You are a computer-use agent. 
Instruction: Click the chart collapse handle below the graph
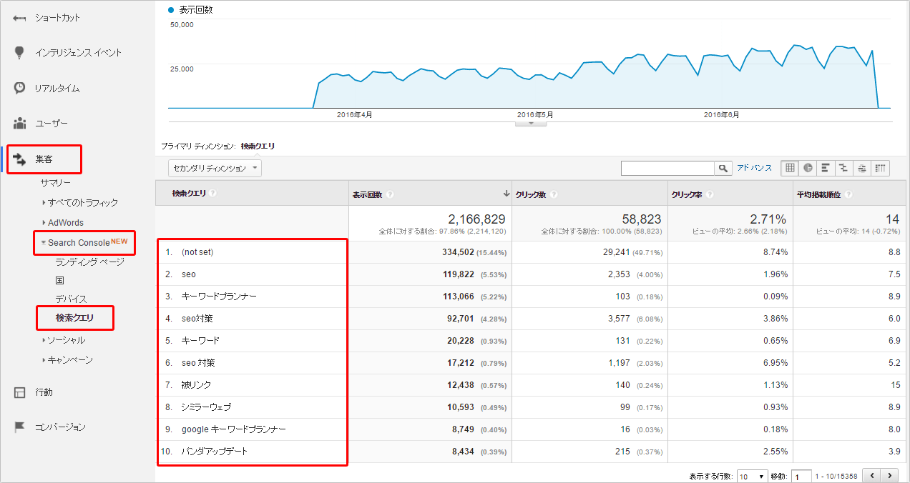pyautogui.click(x=531, y=123)
